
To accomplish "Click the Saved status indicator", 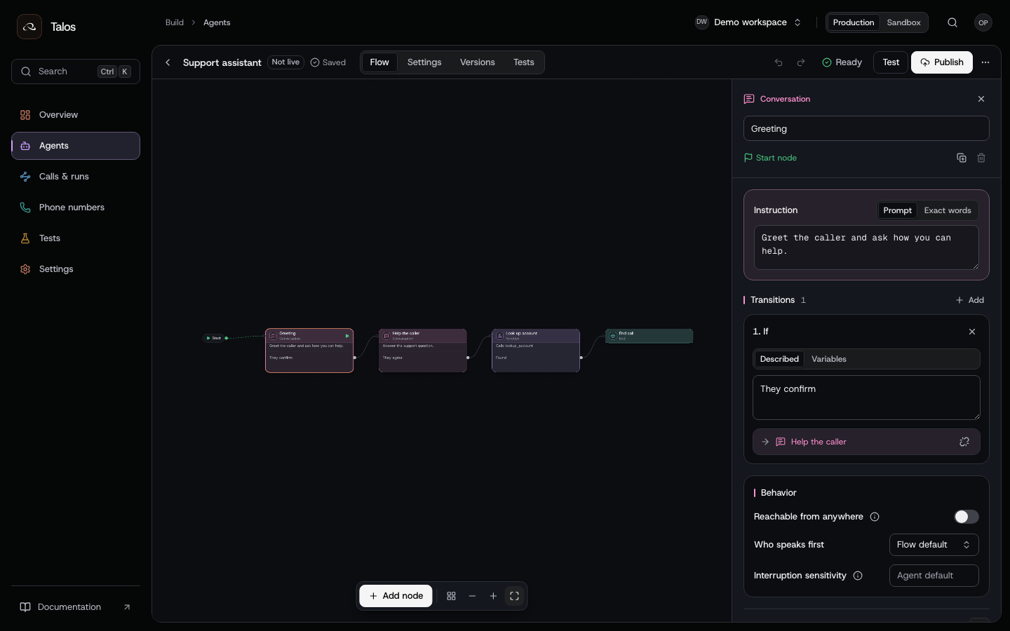I will pyautogui.click(x=328, y=62).
